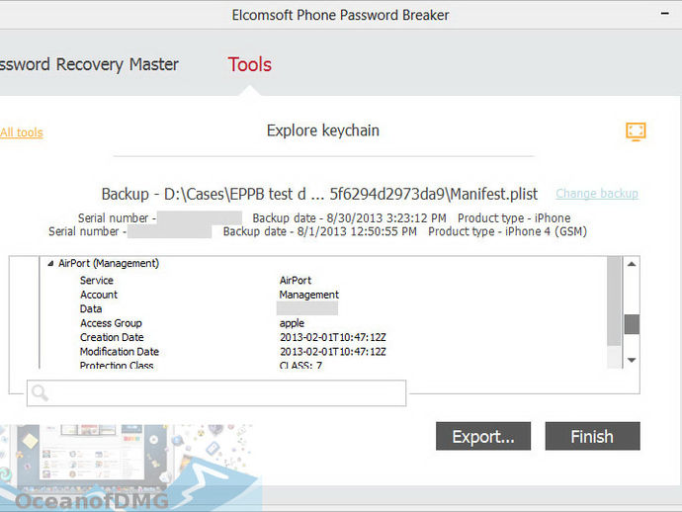This screenshot has width=682, height=512.
Task: Click the Finish button
Action: click(x=592, y=436)
